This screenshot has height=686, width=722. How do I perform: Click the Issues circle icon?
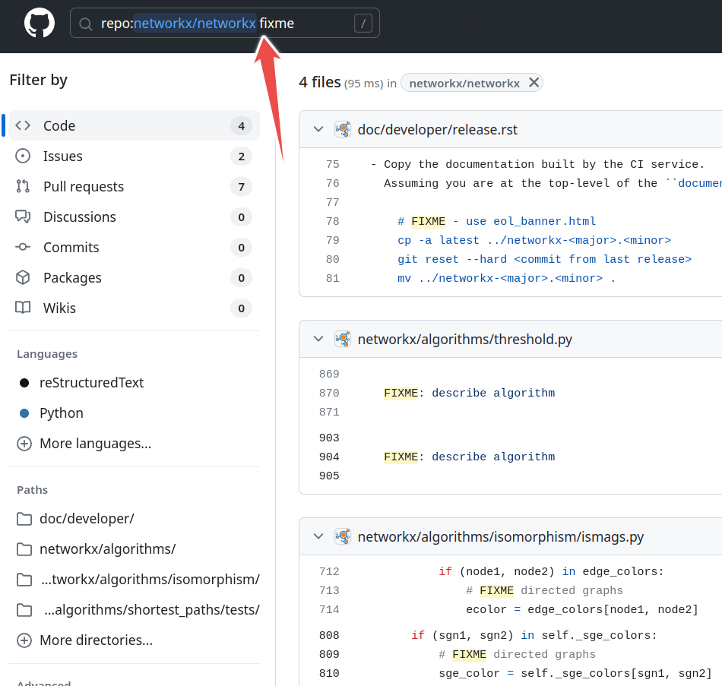23,156
